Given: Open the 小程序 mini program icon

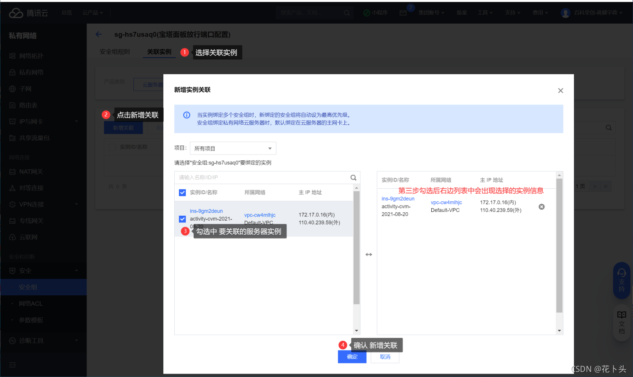Looking at the screenshot, I should [367, 13].
